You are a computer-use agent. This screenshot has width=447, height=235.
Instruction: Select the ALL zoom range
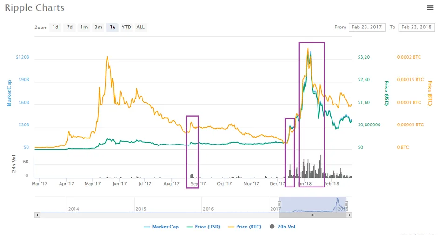(x=141, y=27)
